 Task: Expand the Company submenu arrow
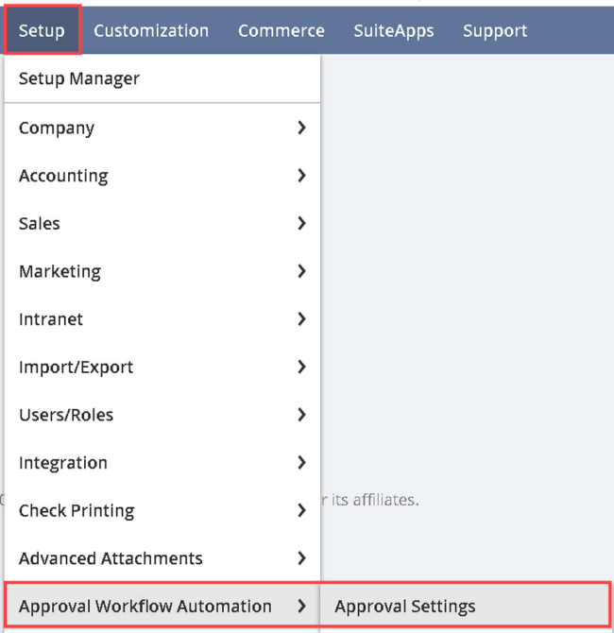tap(301, 128)
